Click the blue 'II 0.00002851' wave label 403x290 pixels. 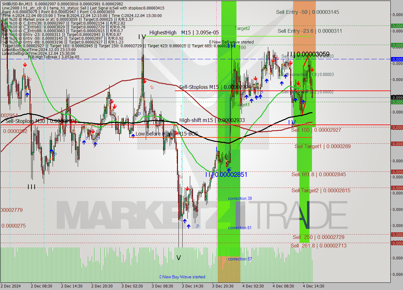[x=226, y=175]
